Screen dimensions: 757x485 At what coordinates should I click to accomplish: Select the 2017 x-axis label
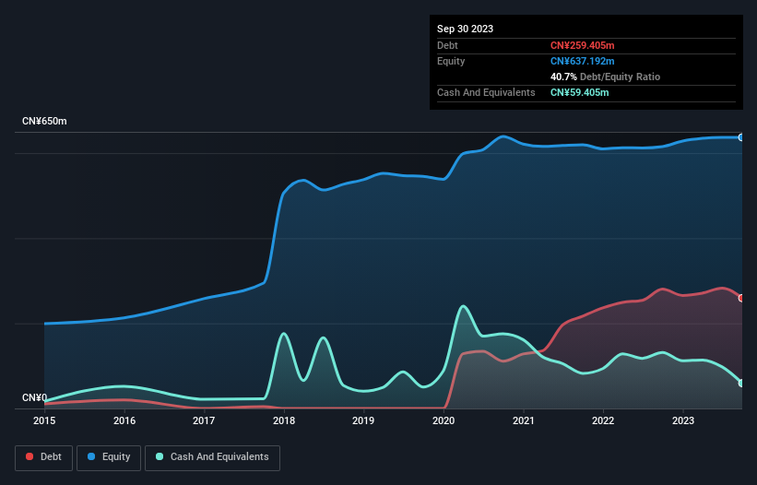[x=204, y=420]
